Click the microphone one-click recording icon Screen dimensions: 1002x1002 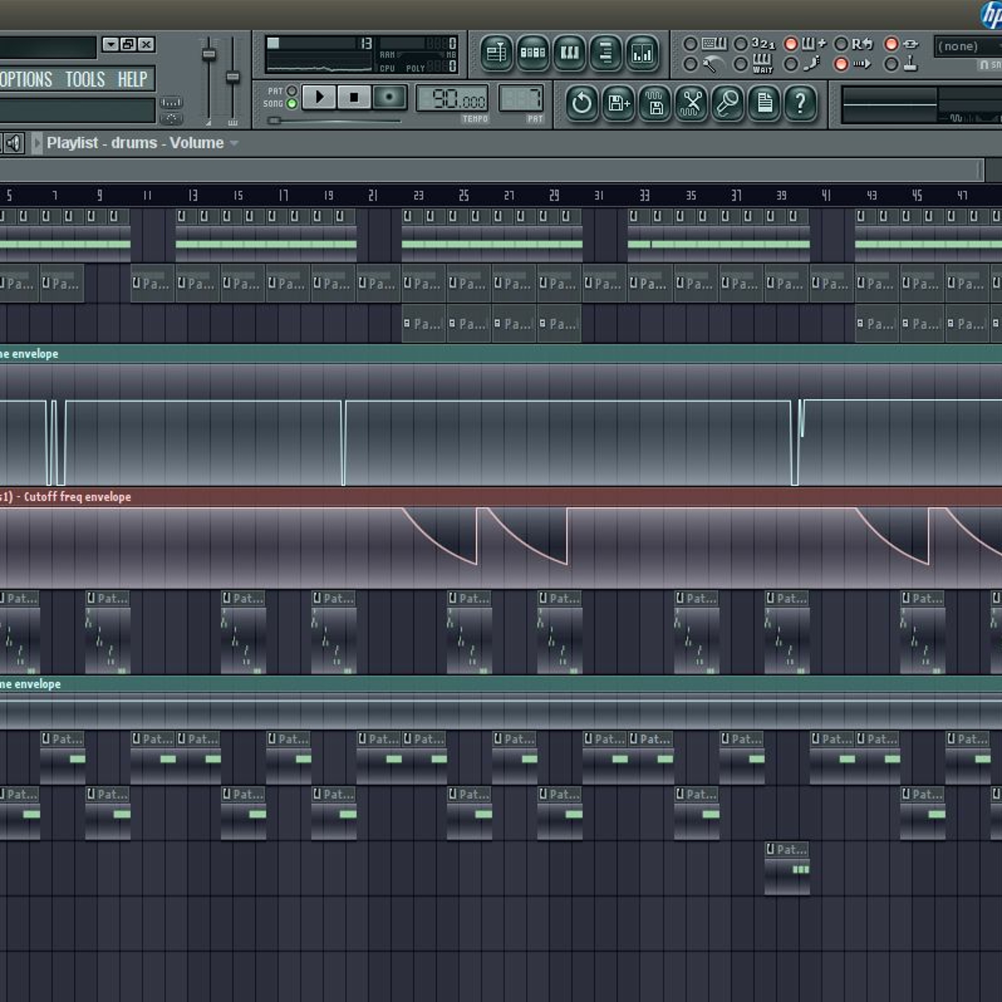728,103
